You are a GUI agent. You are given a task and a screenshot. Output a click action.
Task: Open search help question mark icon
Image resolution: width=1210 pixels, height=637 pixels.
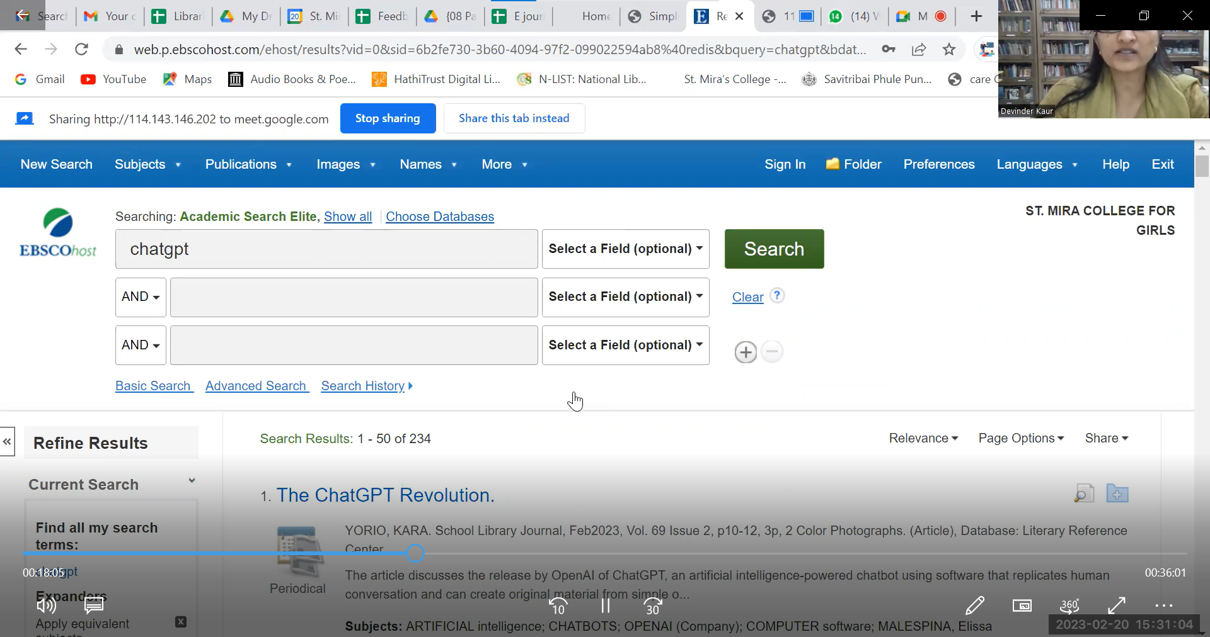(778, 295)
